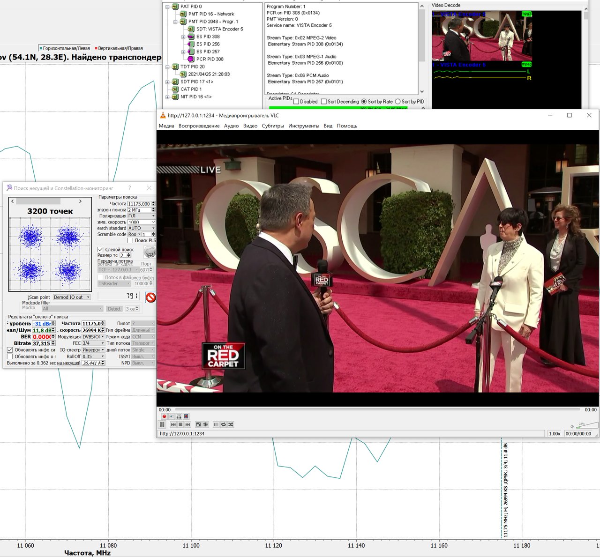Collapse the PAT PID 0 tree node

[x=167, y=7]
